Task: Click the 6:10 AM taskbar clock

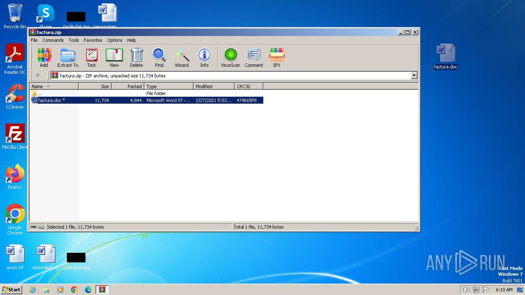Action: tap(504, 290)
